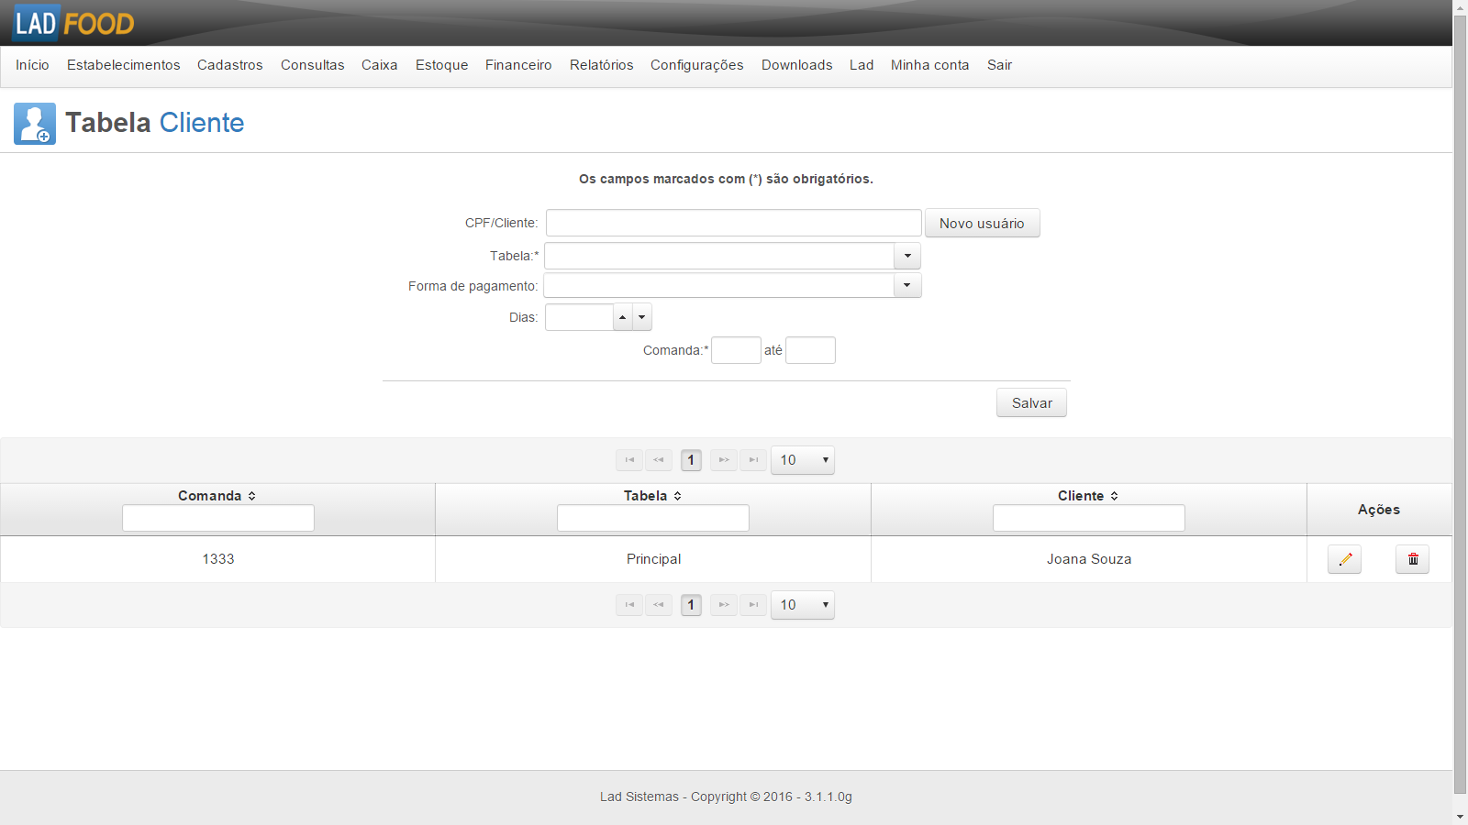This screenshot has width=1468, height=825.
Task: Open the Configurações menu
Action: [x=697, y=65]
